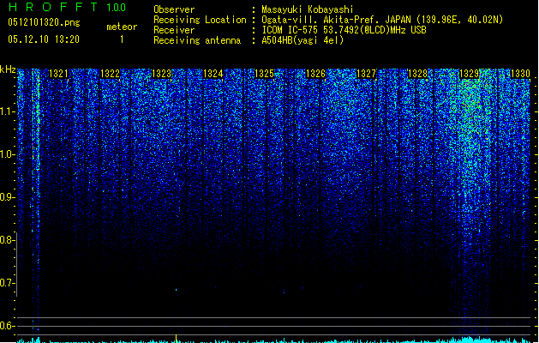Image resolution: width=539 pixels, height=343 pixels.
Task: Click the 1328 time marker
Action: (x=417, y=74)
